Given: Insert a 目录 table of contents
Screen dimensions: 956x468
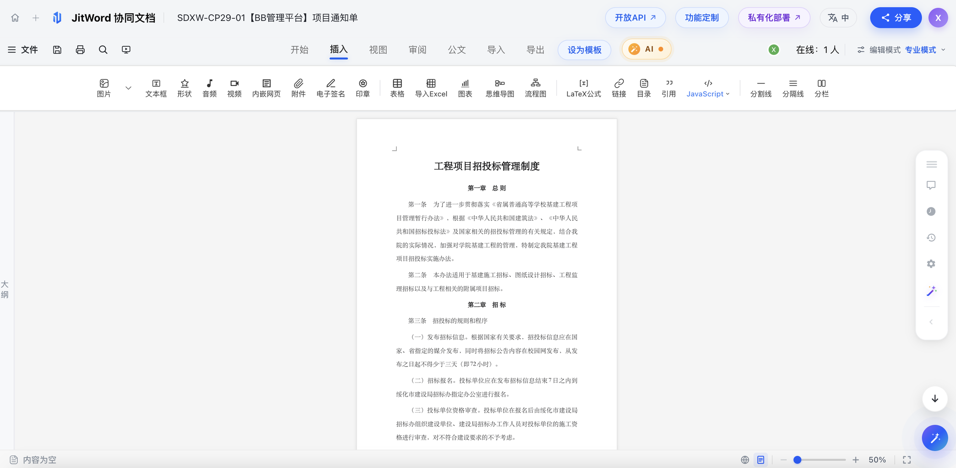Looking at the screenshot, I should (644, 88).
